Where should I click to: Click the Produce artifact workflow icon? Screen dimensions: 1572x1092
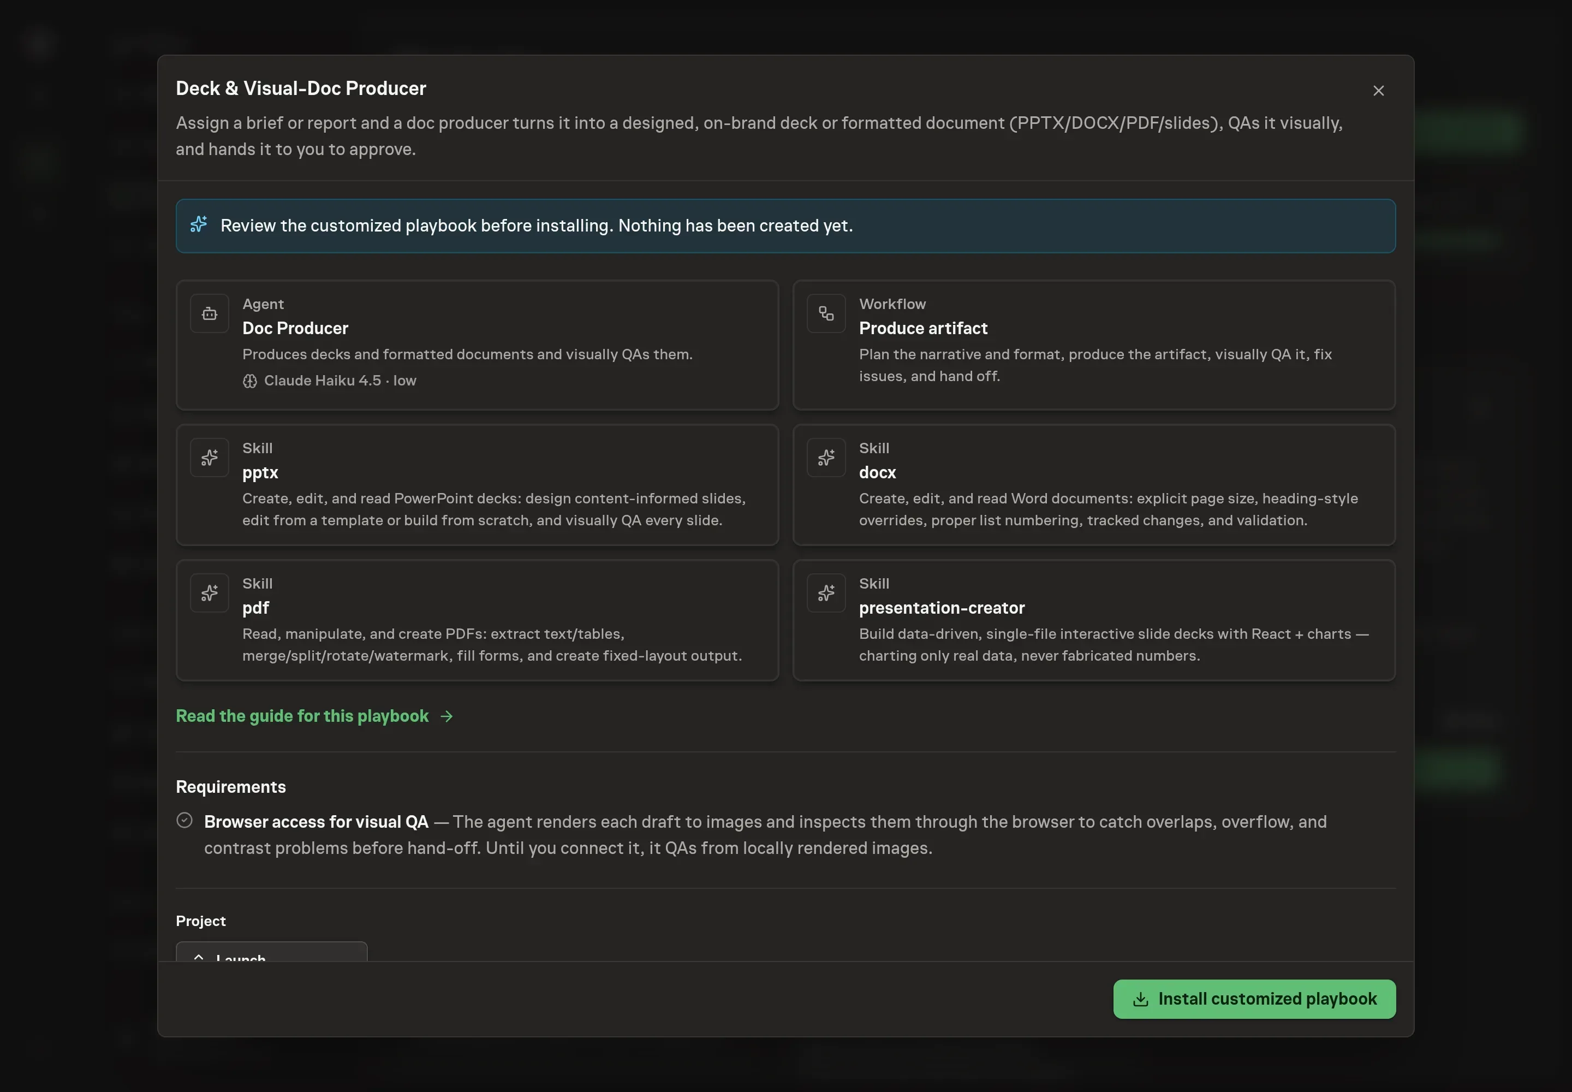click(x=826, y=313)
